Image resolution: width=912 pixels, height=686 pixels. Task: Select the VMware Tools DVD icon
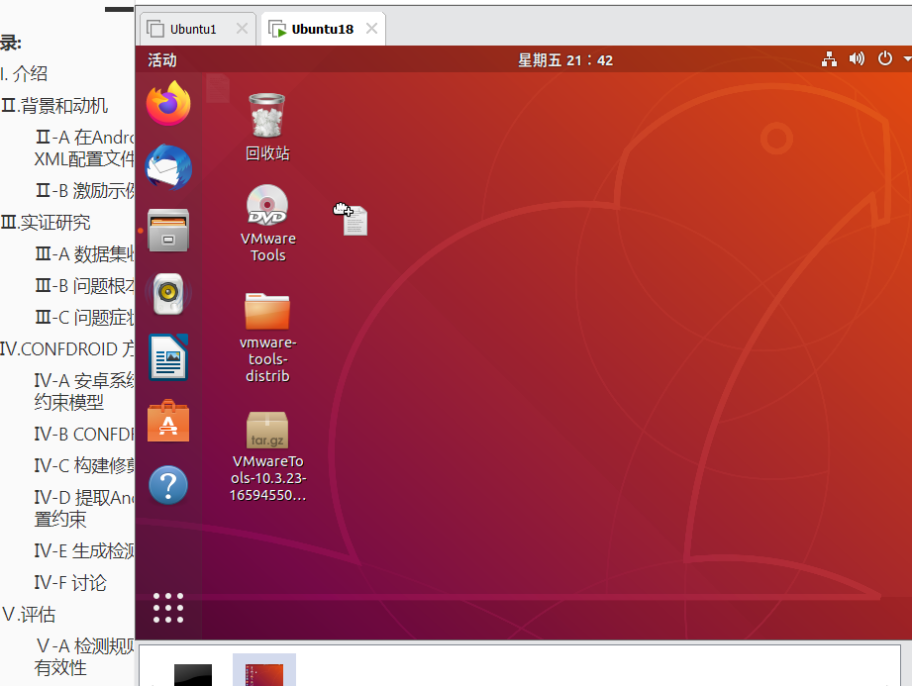(x=267, y=224)
